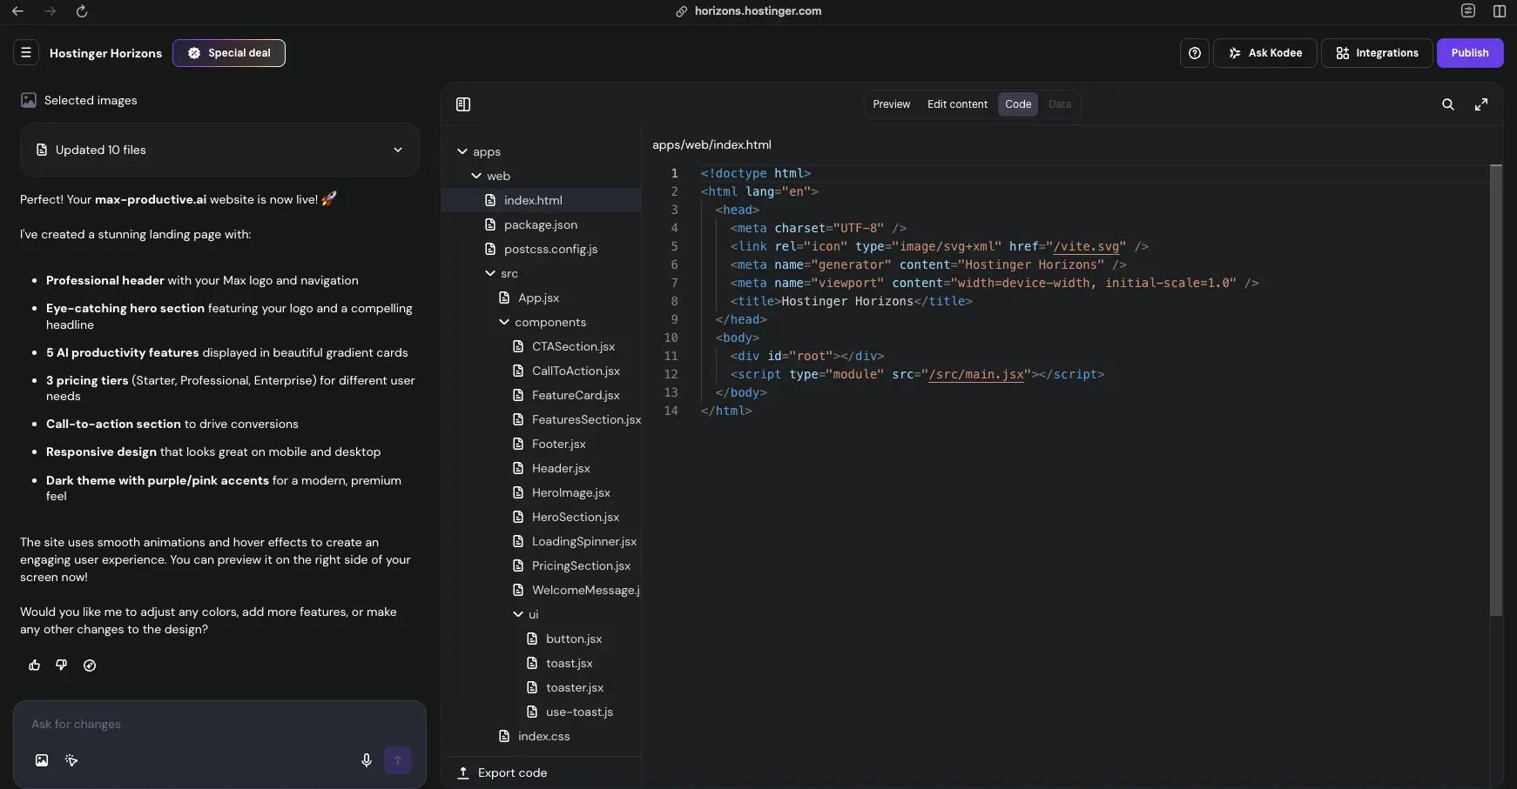This screenshot has height=789, width=1517.
Task: Click Export code
Action: pyautogui.click(x=502, y=772)
